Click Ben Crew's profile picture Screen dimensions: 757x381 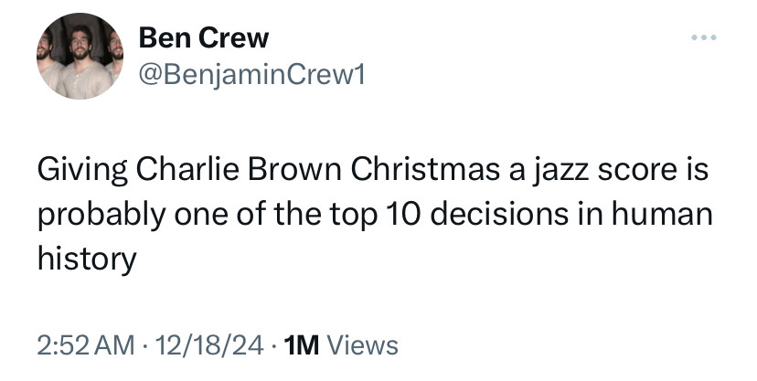point(80,57)
